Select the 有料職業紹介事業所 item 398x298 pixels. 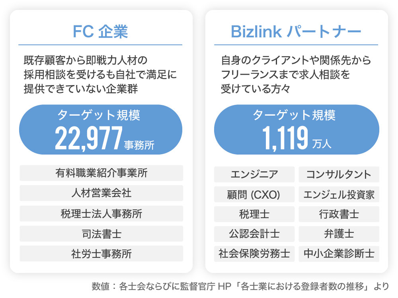(x=101, y=173)
